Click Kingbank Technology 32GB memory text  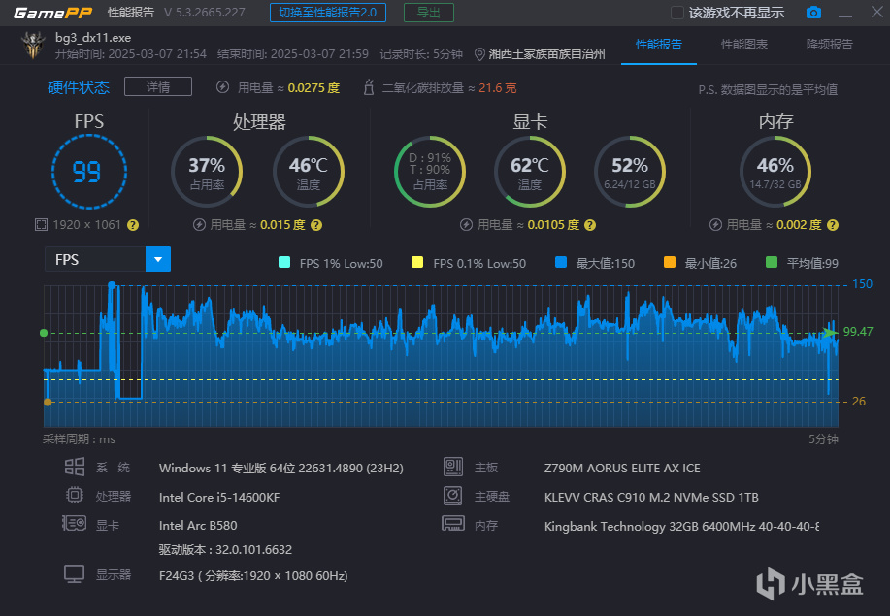(681, 527)
